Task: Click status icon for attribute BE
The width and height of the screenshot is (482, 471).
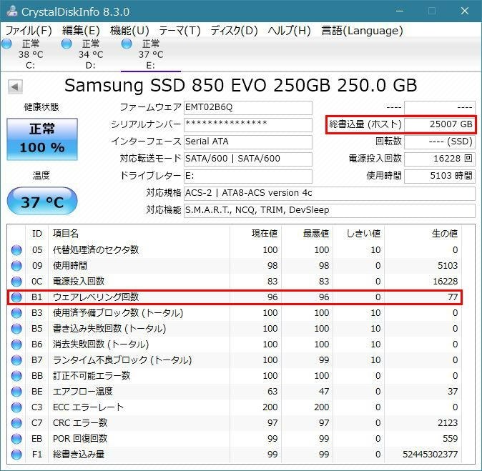Action: [16, 392]
